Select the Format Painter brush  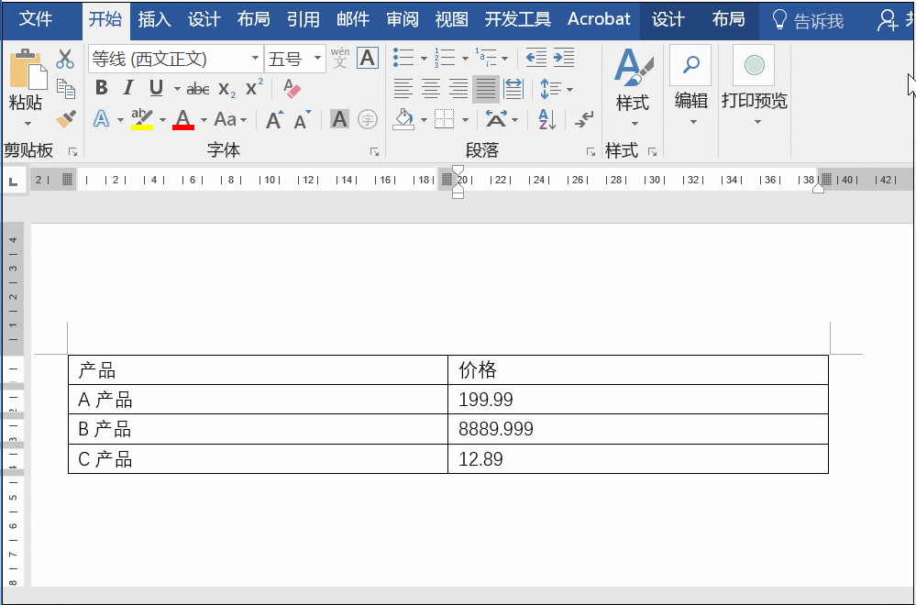66,118
